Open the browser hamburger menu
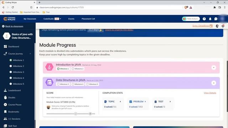Image resolution: width=228 pixels, height=128 pixels. pos(225,7)
